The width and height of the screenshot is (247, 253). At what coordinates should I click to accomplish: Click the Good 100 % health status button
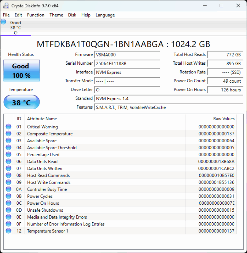pyautogui.click(x=21, y=71)
